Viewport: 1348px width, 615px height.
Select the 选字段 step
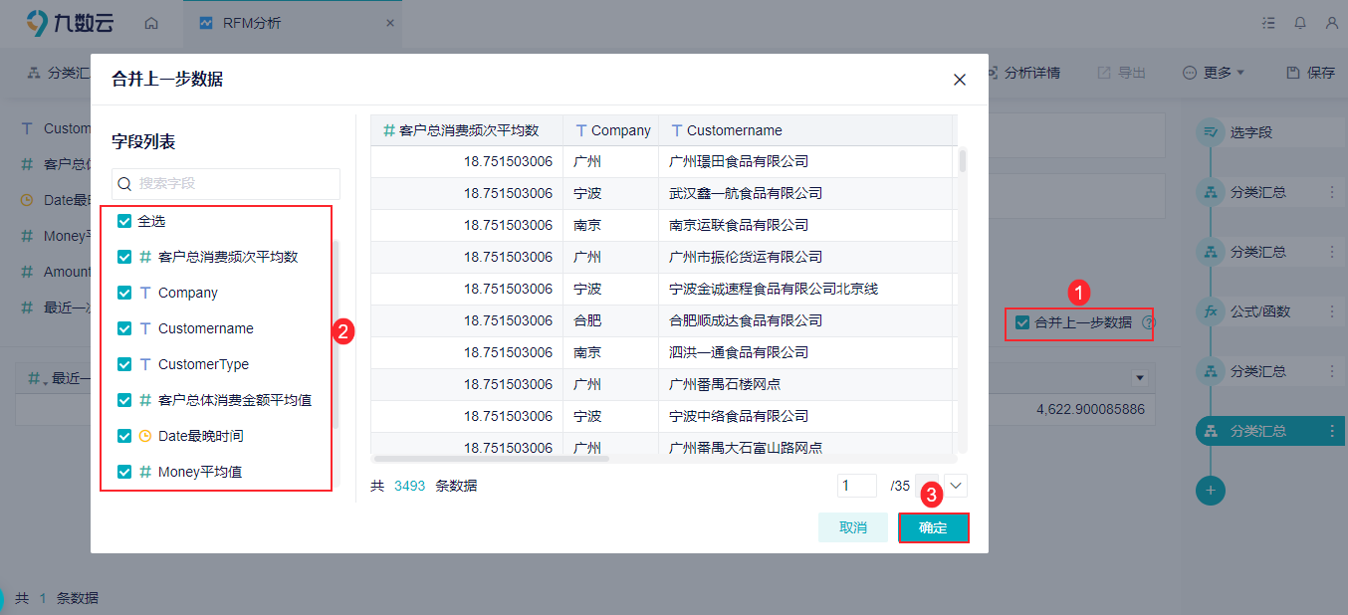pyautogui.click(x=1251, y=132)
